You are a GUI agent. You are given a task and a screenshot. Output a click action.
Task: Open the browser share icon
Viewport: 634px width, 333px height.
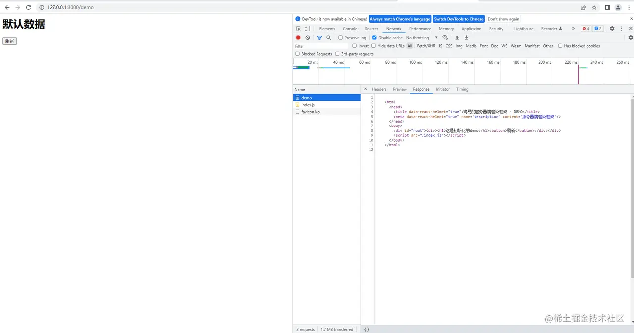[583, 7]
